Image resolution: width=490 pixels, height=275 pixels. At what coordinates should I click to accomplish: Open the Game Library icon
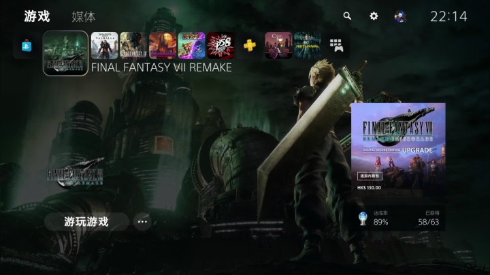pyautogui.click(x=337, y=46)
